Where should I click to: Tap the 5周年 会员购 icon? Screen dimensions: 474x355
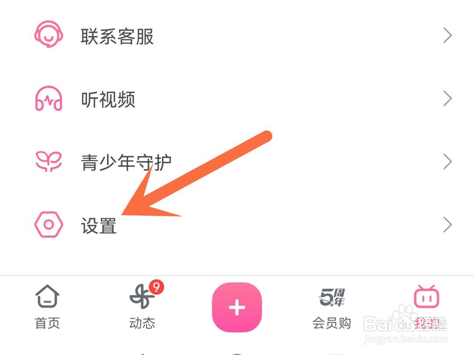coord(332,297)
